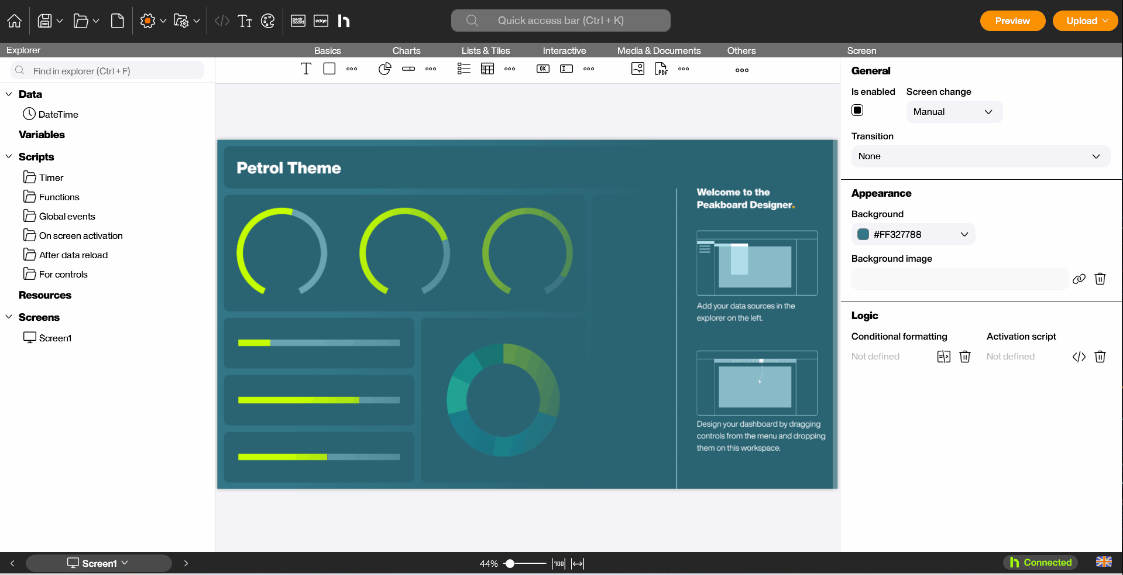Open the Transition dropdown
Screen dimensions: 1123x575
click(980, 156)
